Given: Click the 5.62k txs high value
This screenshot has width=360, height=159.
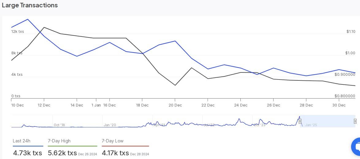Looking at the screenshot, I should click(x=62, y=153).
